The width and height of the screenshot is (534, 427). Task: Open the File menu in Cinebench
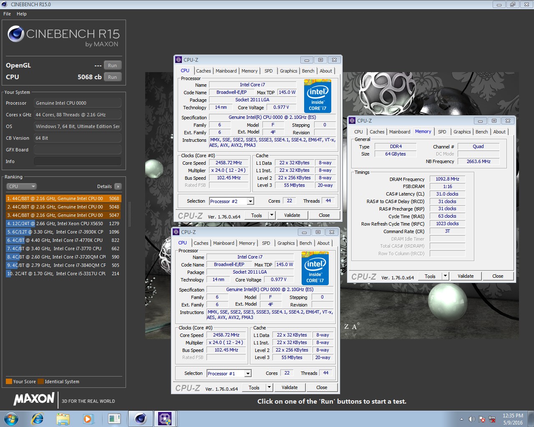pos(7,14)
